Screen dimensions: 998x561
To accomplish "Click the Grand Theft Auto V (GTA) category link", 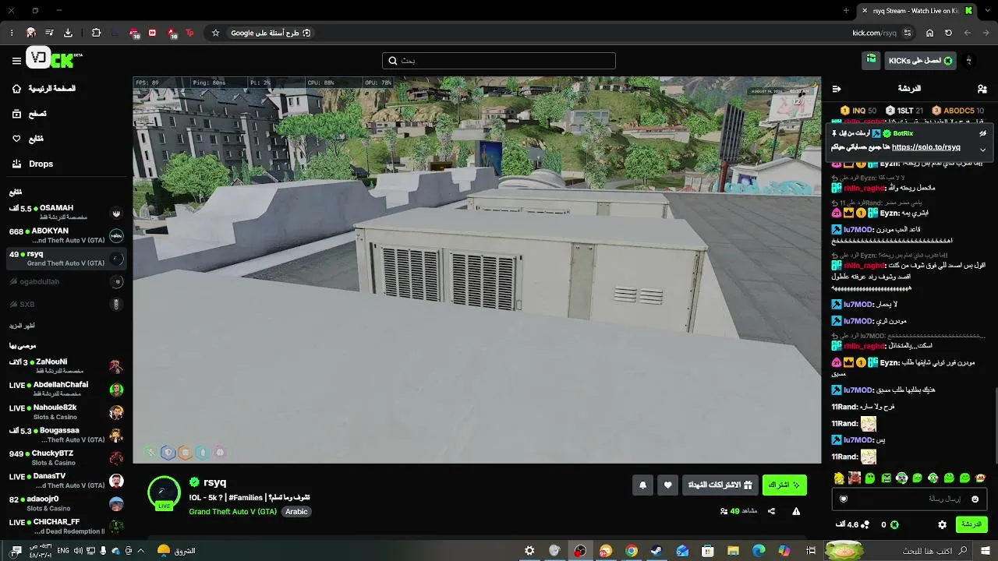I will 232,512.
